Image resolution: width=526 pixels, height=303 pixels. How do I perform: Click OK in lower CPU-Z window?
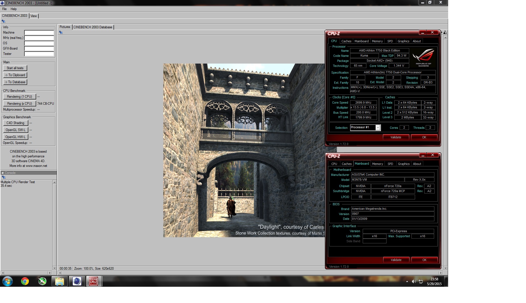tap(424, 260)
